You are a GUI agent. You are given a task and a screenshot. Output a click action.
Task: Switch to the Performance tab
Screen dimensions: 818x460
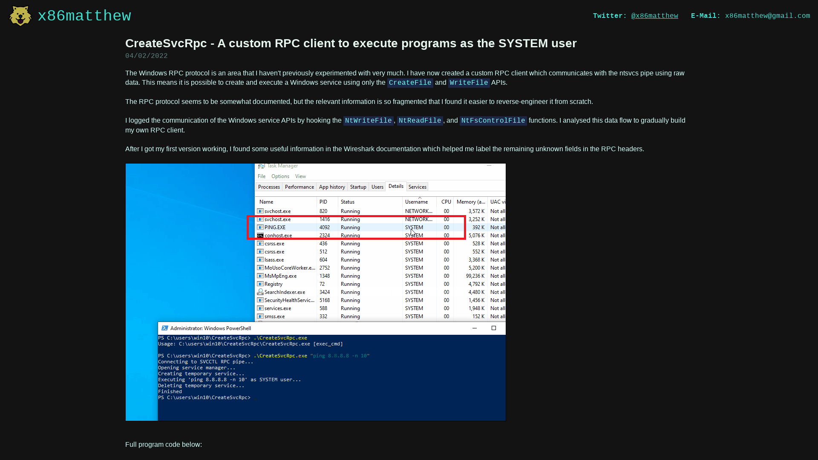(299, 187)
